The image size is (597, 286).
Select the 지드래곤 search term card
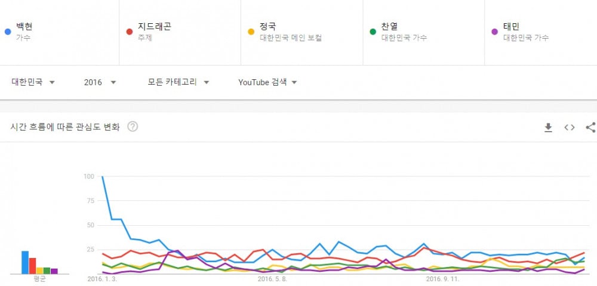point(180,33)
